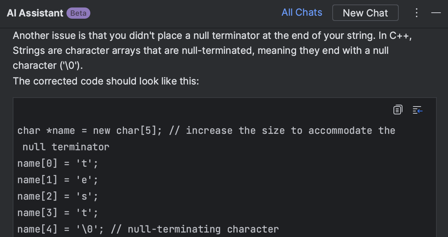448x237 pixels.
Task: Click the wrapped 'null terminator' comment line
Action: point(66,147)
